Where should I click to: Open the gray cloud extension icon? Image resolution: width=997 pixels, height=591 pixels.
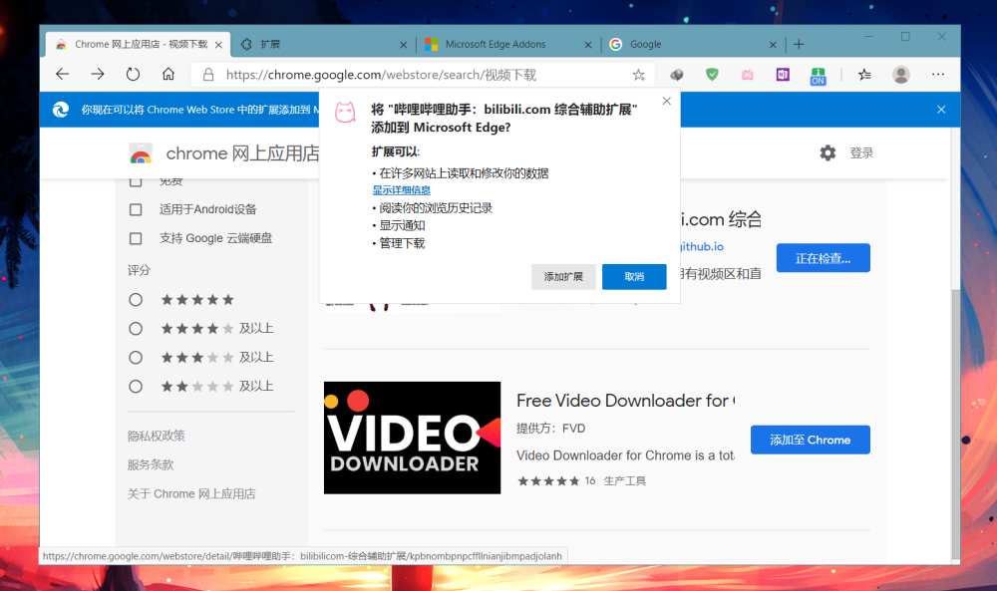(677, 75)
